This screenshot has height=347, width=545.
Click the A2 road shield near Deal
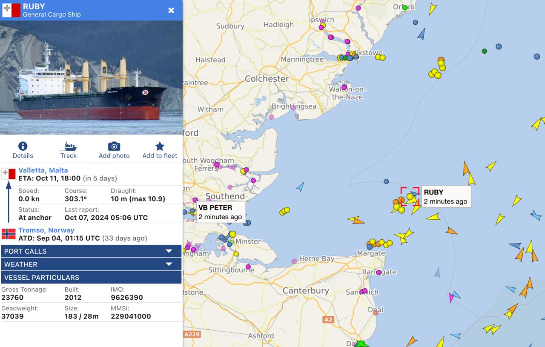coord(328,319)
